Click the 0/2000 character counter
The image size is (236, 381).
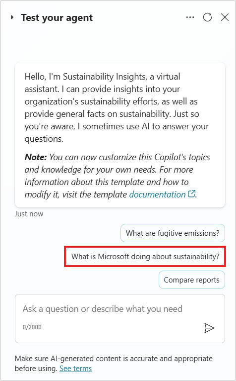(32, 327)
